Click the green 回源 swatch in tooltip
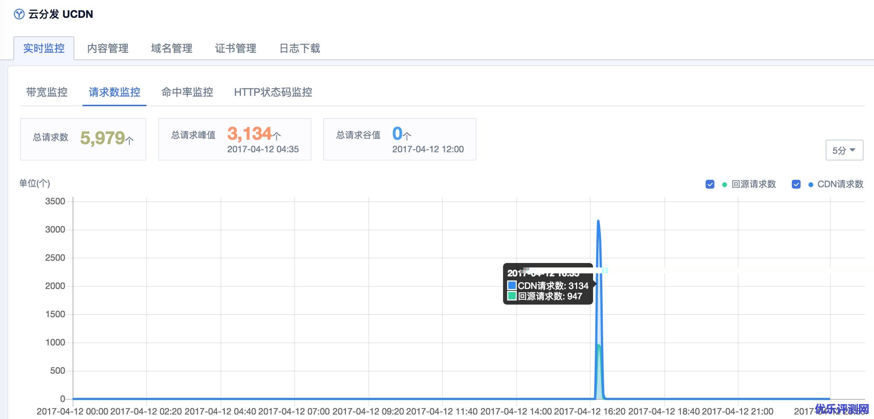This screenshot has height=419, width=874. click(x=512, y=296)
